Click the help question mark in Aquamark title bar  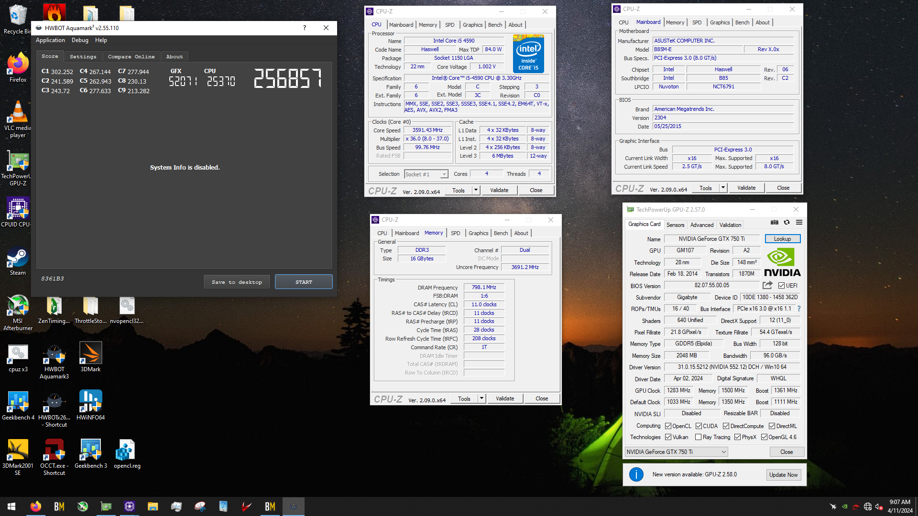tap(305, 28)
